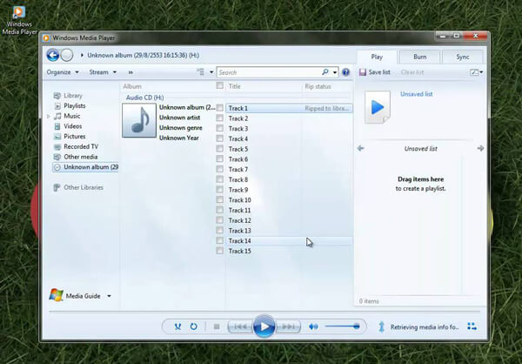Screen dimensions: 522x364
Task: Sort by the Rip status column header
Action: [318, 86]
